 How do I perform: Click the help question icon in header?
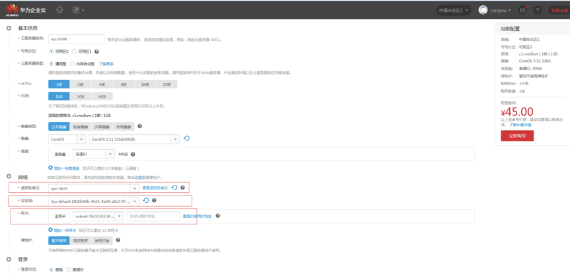(x=537, y=11)
